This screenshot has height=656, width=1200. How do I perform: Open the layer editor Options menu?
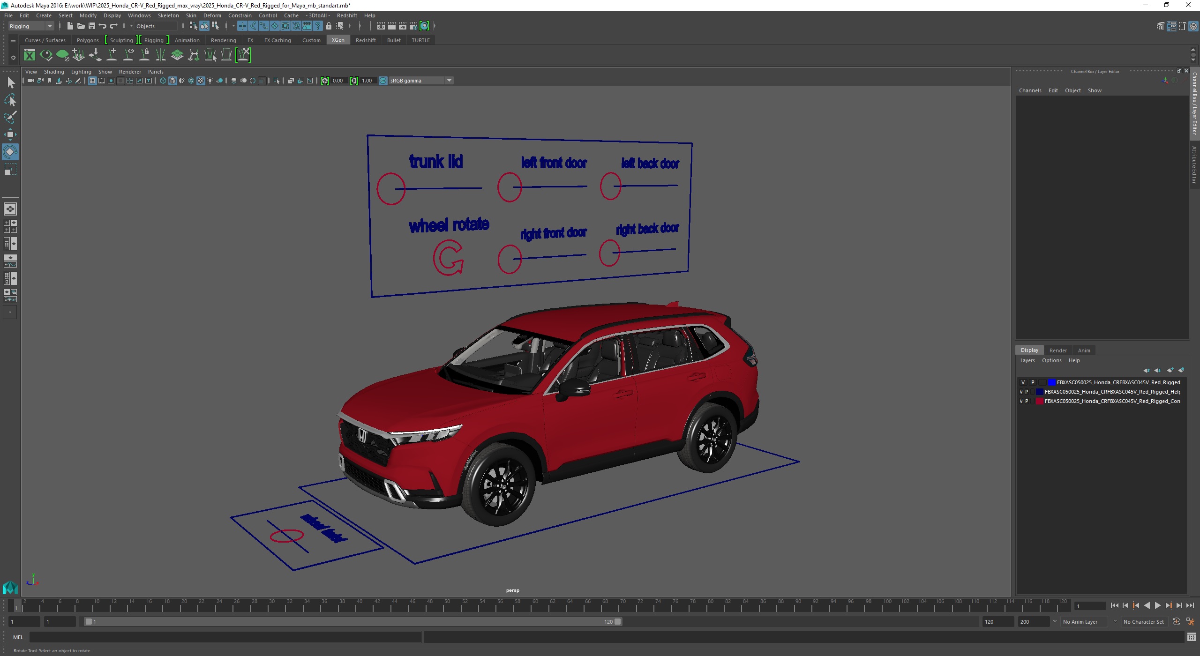click(x=1051, y=360)
